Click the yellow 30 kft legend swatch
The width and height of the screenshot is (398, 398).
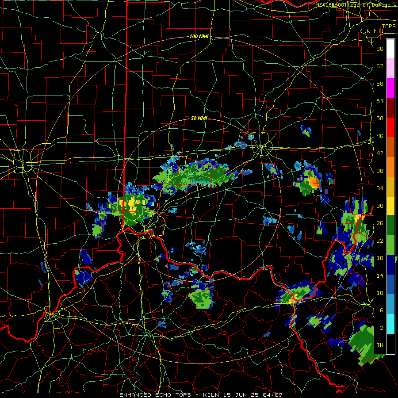(390, 206)
